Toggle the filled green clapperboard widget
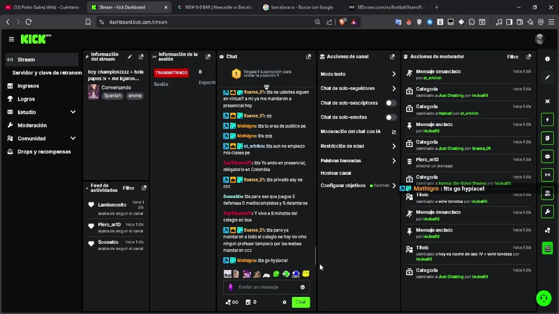Viewport: 559px width, 314px height. point(548,248)
